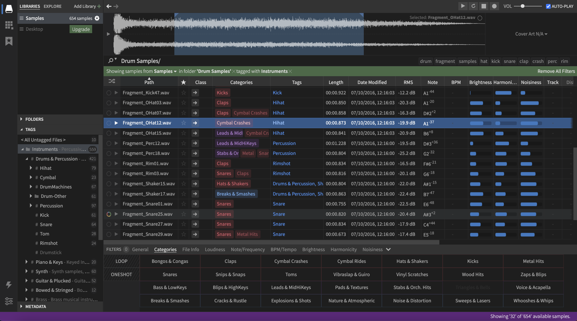Click the lightning bolt sidebar icon
The width and height of the screenshot is (577, 321).
tap(9, 285)
